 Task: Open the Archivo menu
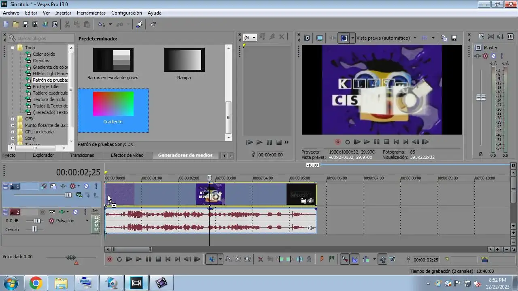[11, 13]
